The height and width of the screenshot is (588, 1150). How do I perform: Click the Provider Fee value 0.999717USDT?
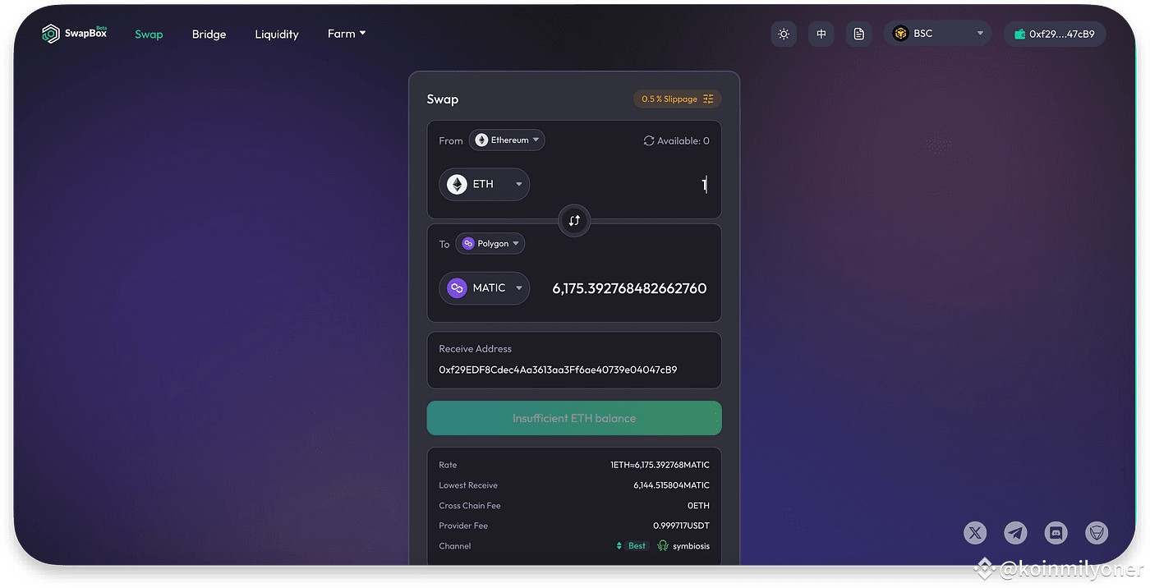[681, 526]
